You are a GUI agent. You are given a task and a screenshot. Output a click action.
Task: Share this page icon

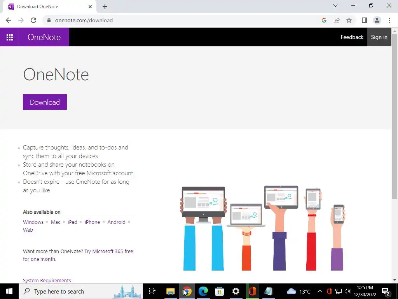point(337,20)
